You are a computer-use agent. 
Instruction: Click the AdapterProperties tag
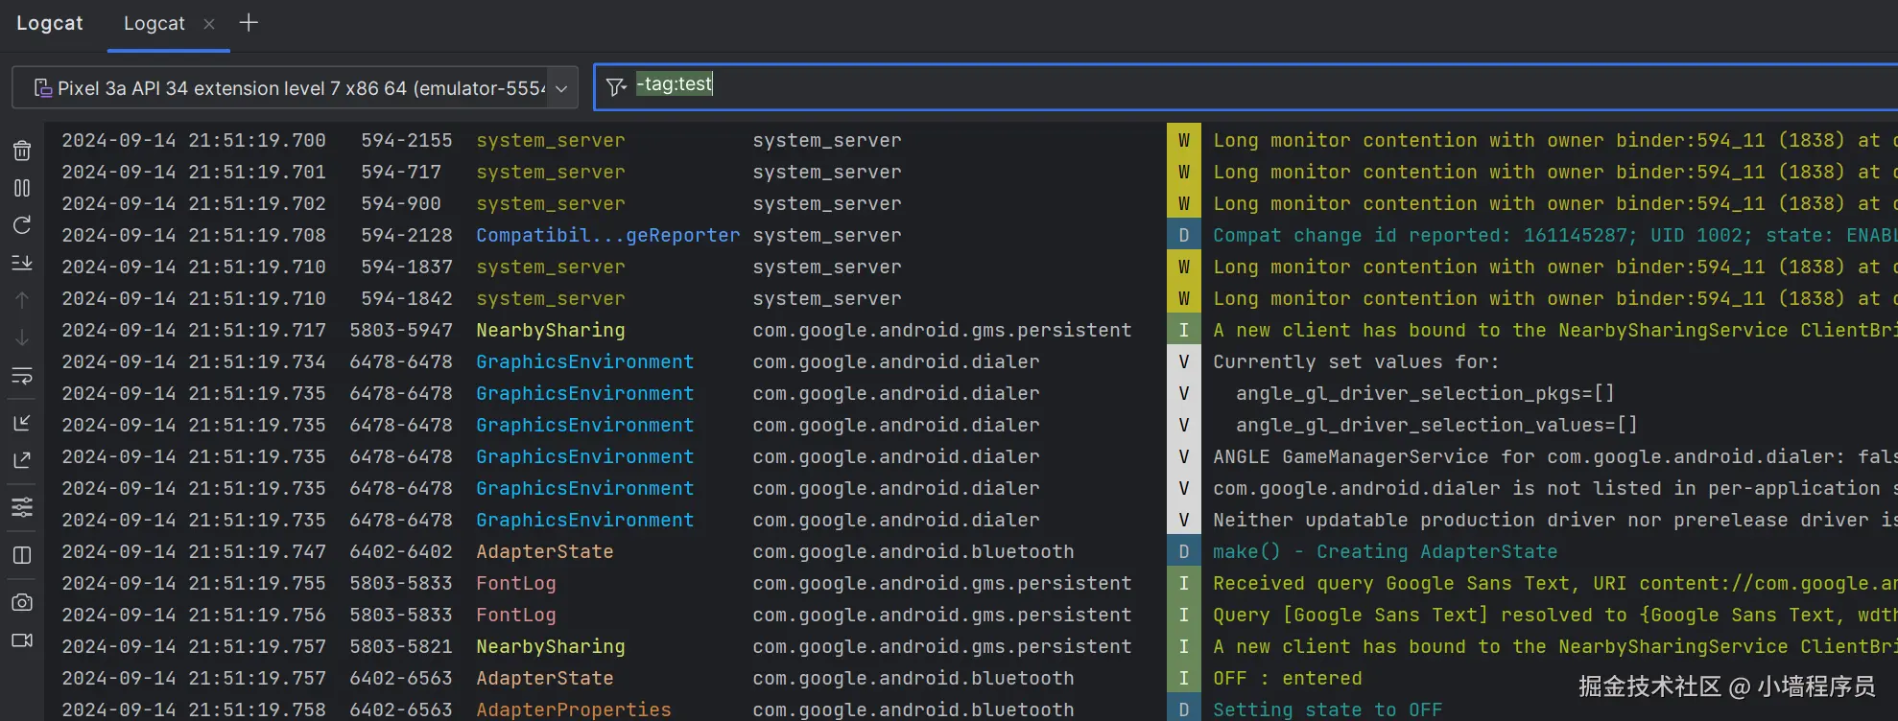coord(574,709)
